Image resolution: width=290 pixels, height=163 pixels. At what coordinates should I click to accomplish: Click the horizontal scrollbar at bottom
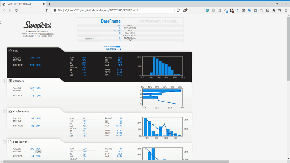(116, 162)
